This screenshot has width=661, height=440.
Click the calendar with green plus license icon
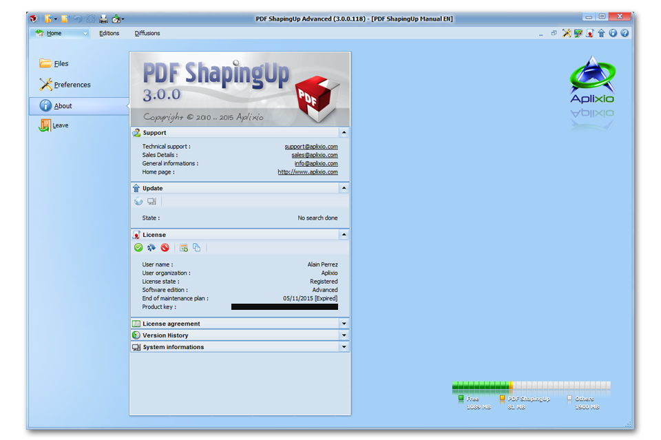[x=183, y=248]
